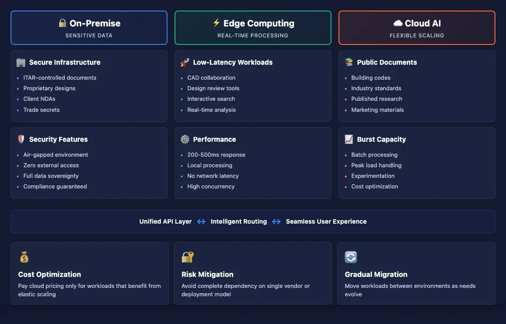
Task: Click the shield icon beside Security Features
Action: [21, 139]
